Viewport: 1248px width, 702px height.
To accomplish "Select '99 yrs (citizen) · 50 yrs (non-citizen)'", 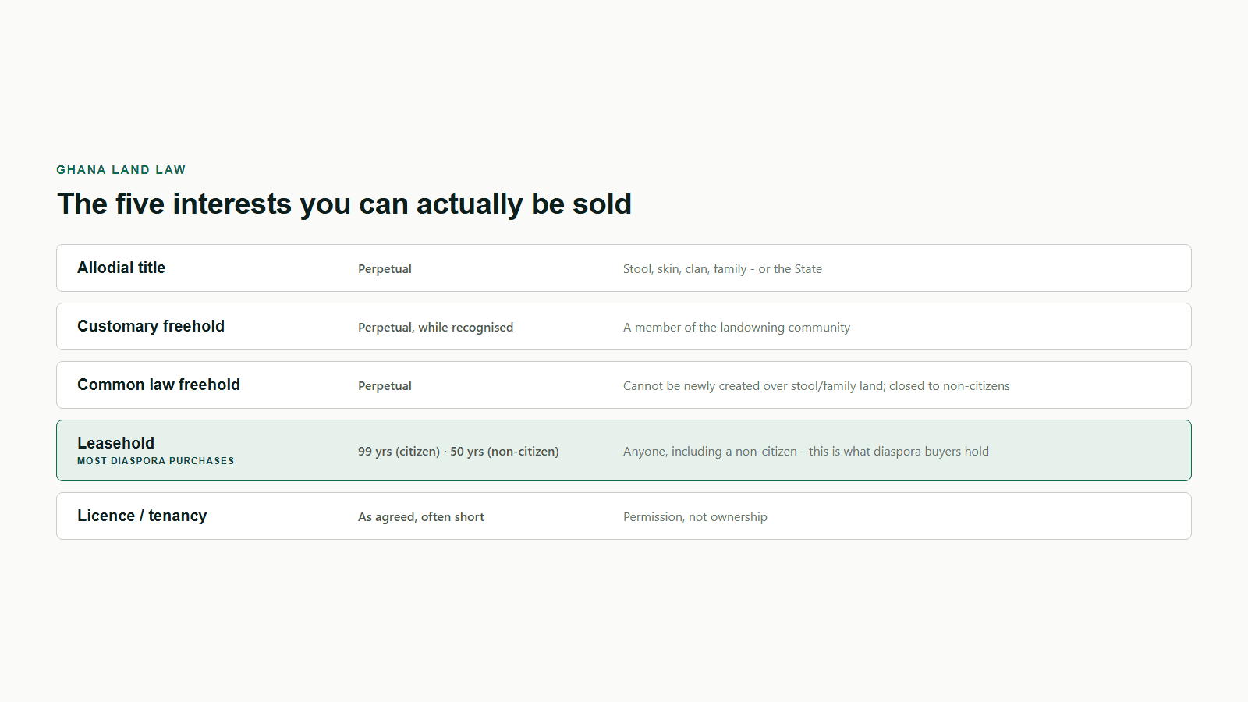I will [x=458, y=452].
